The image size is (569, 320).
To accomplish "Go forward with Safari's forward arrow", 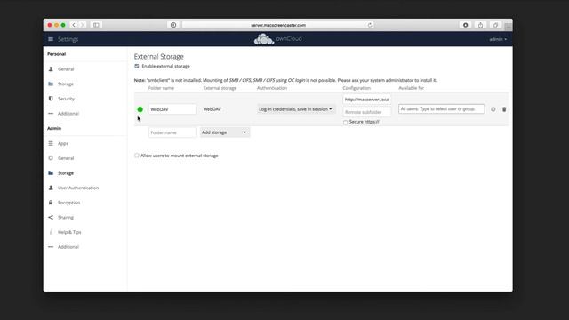I will pos(83,25).
